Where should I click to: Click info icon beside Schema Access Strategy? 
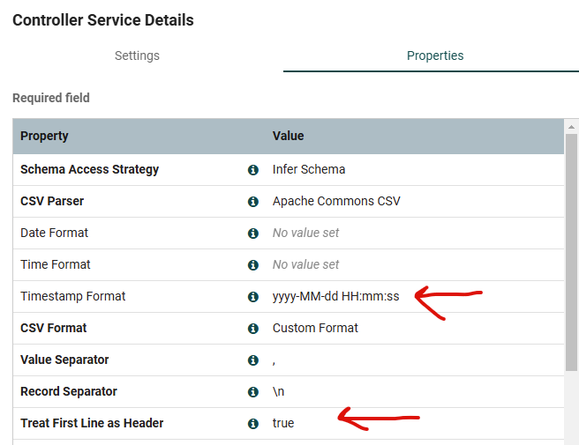pyautogui.click(x=253, y=169)
